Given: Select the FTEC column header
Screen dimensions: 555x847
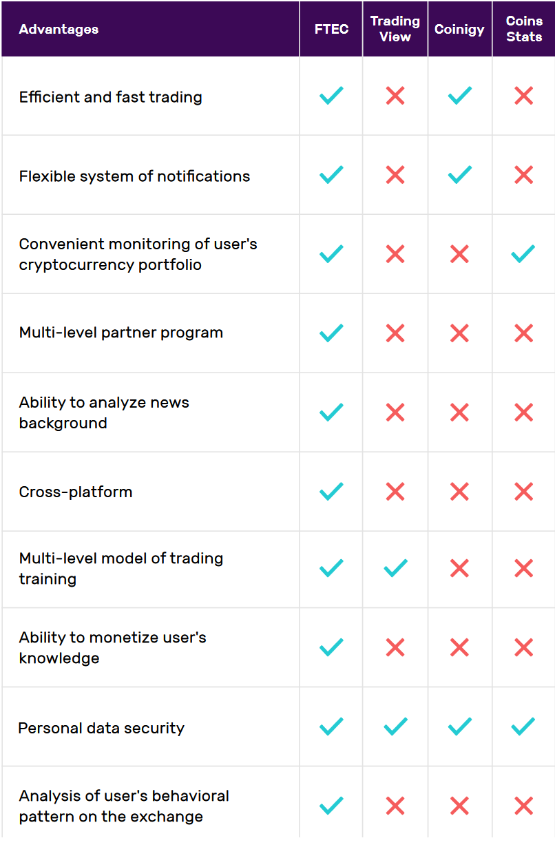Looking at the screenshot, I should [x=331, y=30].
